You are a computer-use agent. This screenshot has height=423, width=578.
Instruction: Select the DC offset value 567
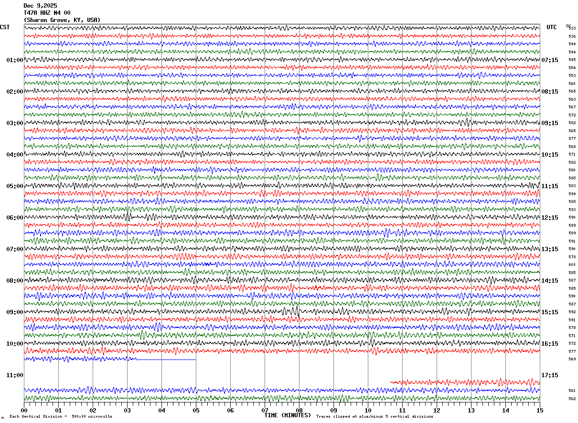572,107
